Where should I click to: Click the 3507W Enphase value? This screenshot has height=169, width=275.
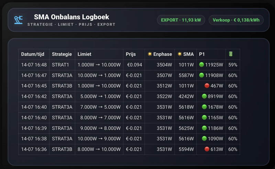[x=164, y=75]
